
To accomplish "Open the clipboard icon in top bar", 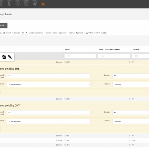I will click(x=1, y=4).
